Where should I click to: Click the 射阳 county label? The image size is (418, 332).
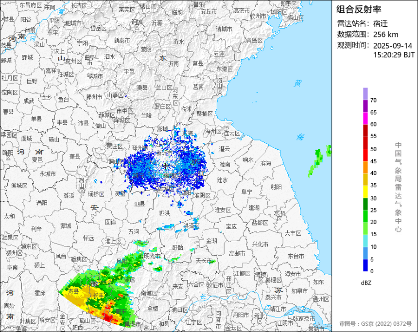276,187
